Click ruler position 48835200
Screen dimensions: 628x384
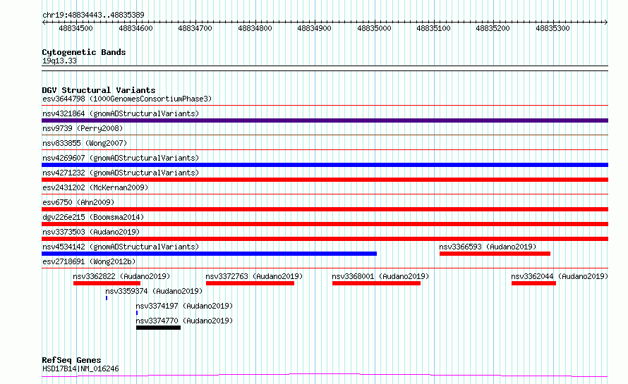493,28
